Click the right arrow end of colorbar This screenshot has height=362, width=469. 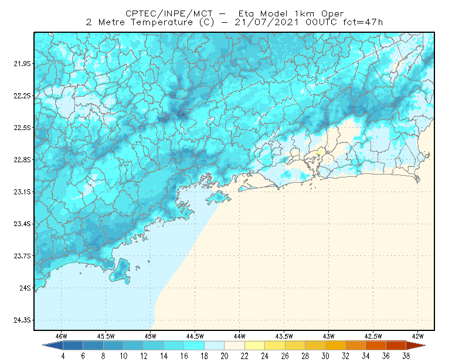416,346
